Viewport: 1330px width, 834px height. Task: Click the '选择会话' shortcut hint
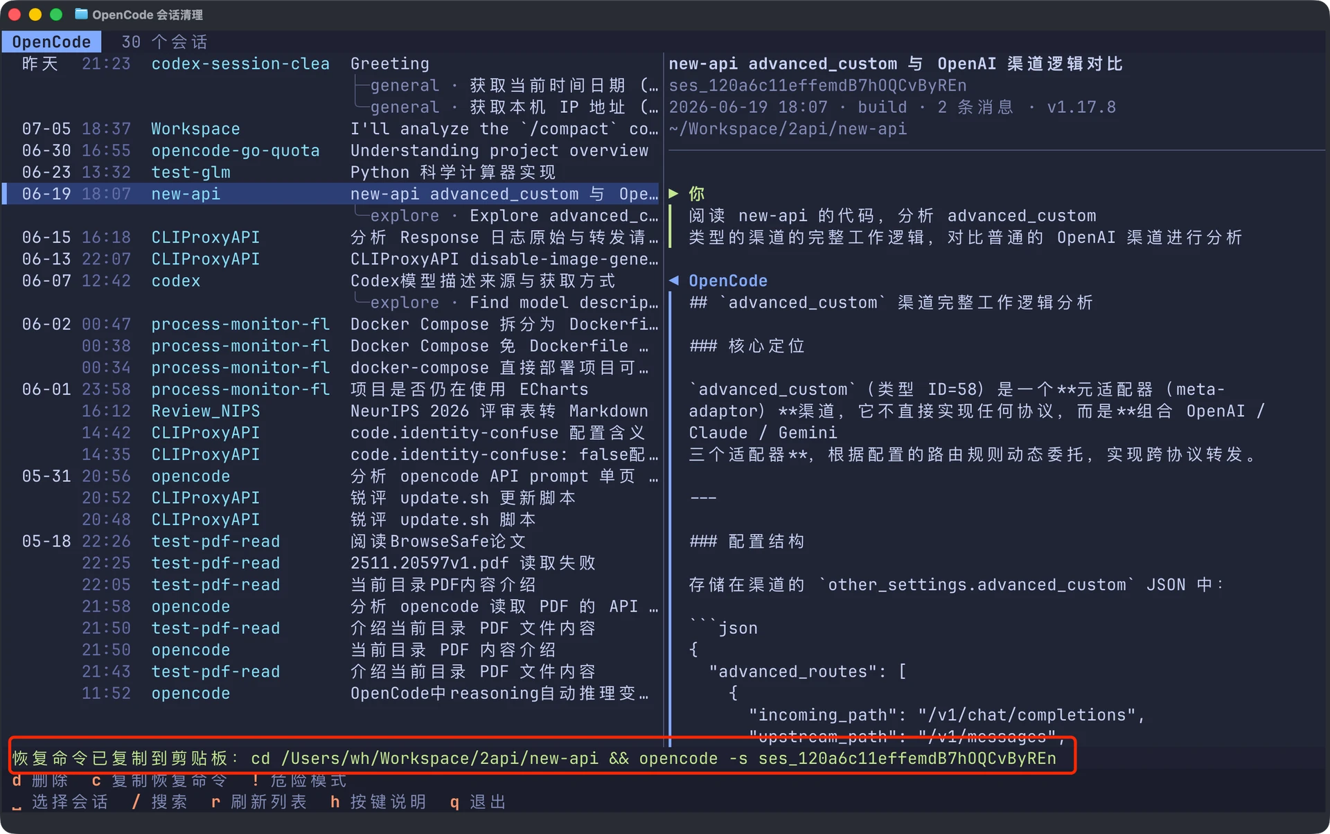point(60,802)
